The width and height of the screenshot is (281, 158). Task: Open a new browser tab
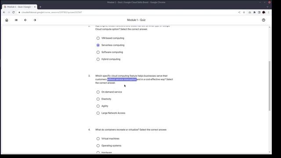tap(40, 7)
